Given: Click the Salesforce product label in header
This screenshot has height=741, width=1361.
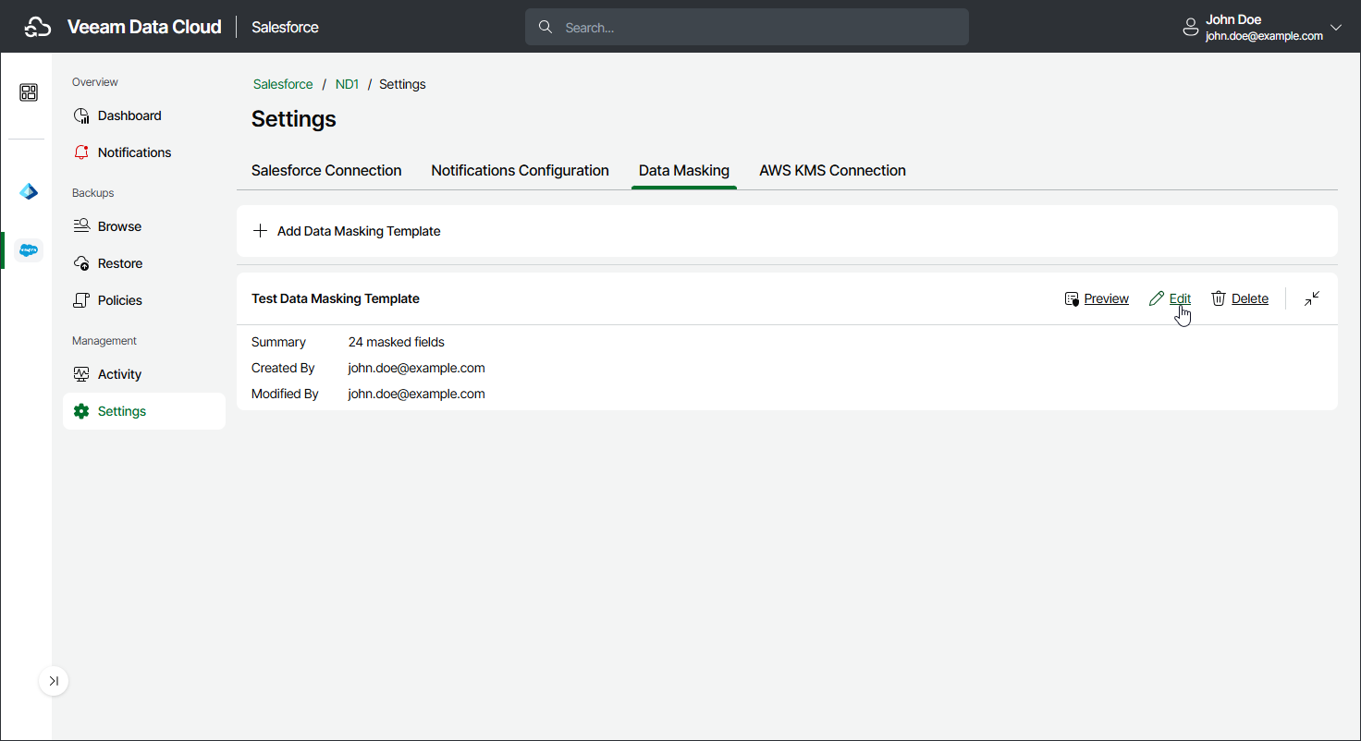Looking at the screenshot, I should click(285, 28).
